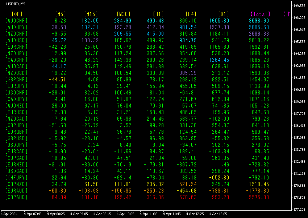Click the USDJPY,M5 chart title
The width and height of the screenshot is (308, 218).
[x=16, y=4]
